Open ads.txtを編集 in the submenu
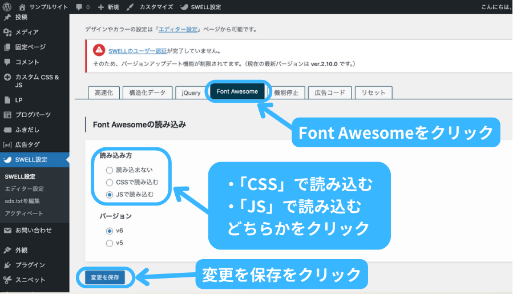525x294 pixels. 24,201
